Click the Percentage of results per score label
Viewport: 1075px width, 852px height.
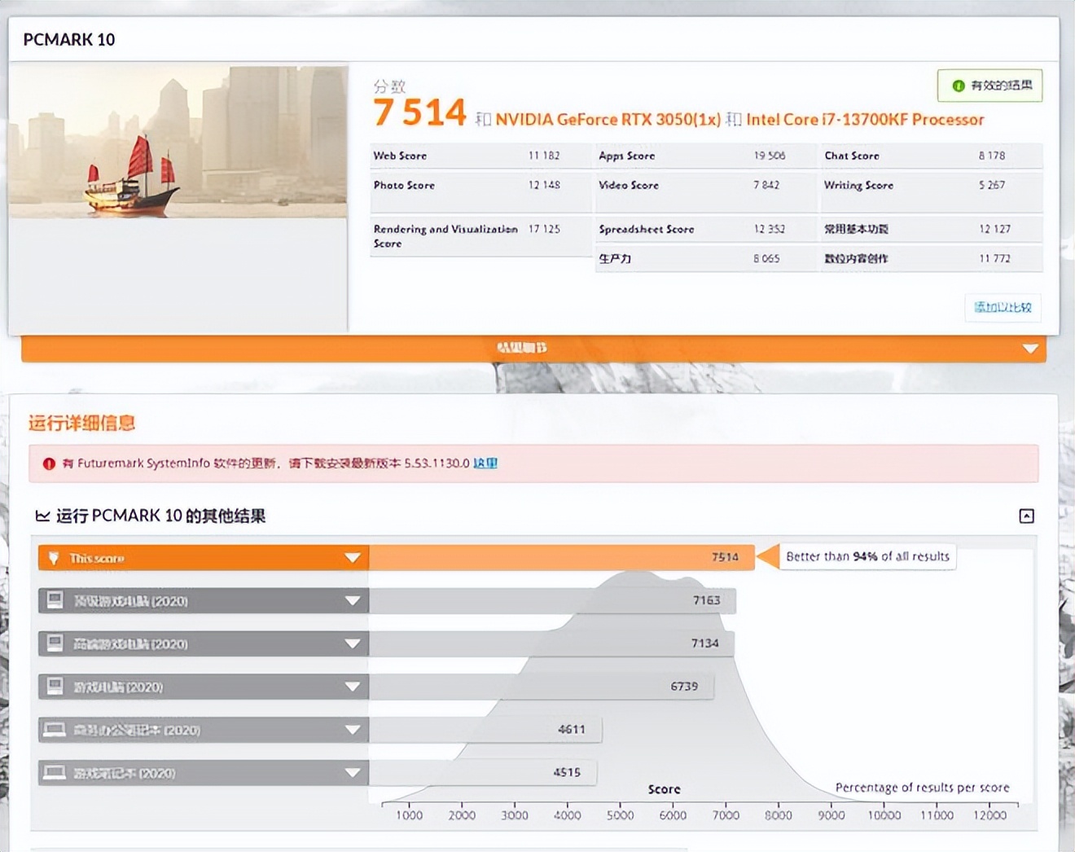[922, 788]
